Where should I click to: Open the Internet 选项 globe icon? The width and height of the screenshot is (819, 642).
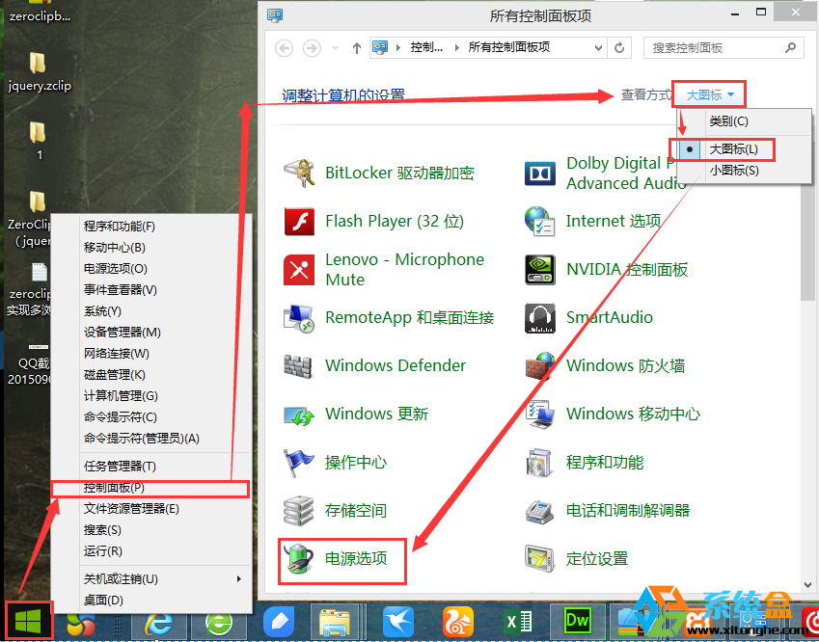click(539, 222)
